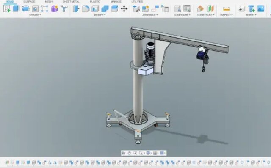Activate the Zoom tool in navigation bar
Screen dimensions: 271x168
(x=135, y=153)
